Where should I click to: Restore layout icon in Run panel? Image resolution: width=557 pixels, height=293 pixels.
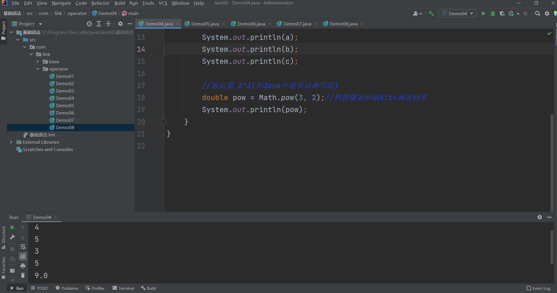tap(12, 270)
